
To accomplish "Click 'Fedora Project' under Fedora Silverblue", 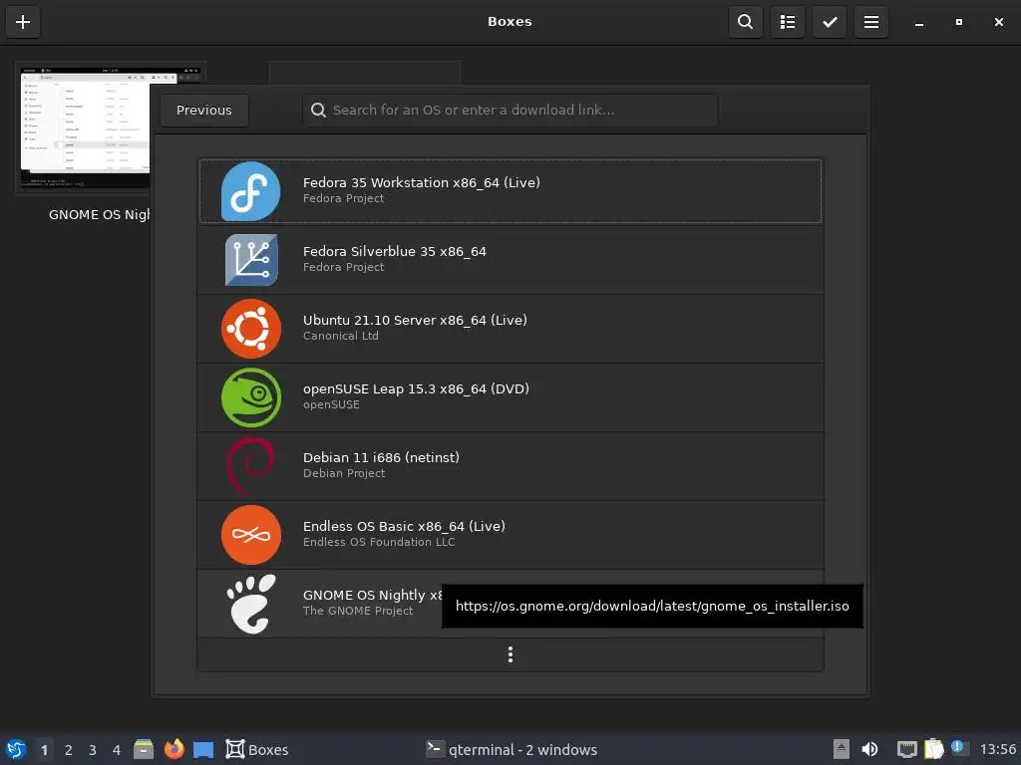I will [343, 267].
